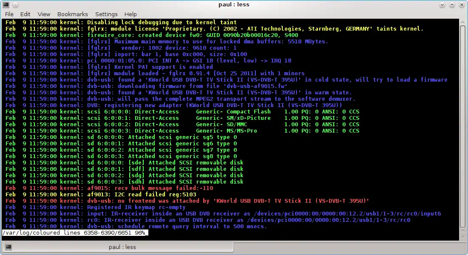Click the round pin button in title bar
Screen dimensions: 468x255
pyautogui.click(x=16, y=5)
